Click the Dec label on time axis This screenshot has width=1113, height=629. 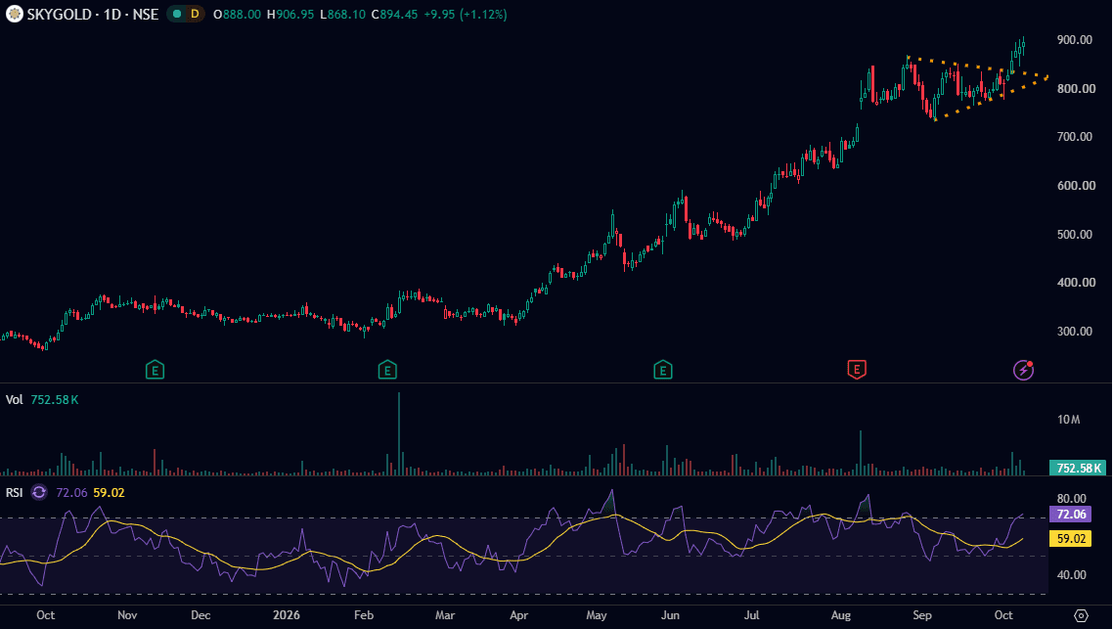pyautogui.click(x=200, y=614)
